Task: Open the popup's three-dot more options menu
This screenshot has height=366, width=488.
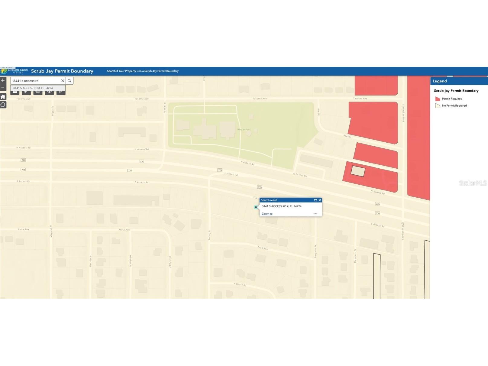Action: pyautogui.click(x=315, y=214)
